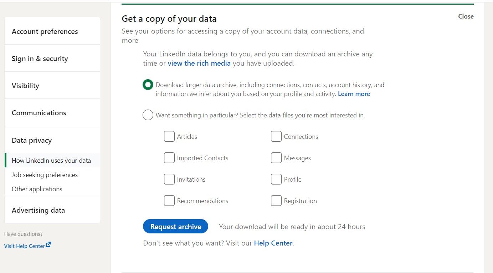Image resolution: width=493 pixels, height=273 pixels.
Task: Check the Messages data checkbox
Action: [x=276, y=158]
